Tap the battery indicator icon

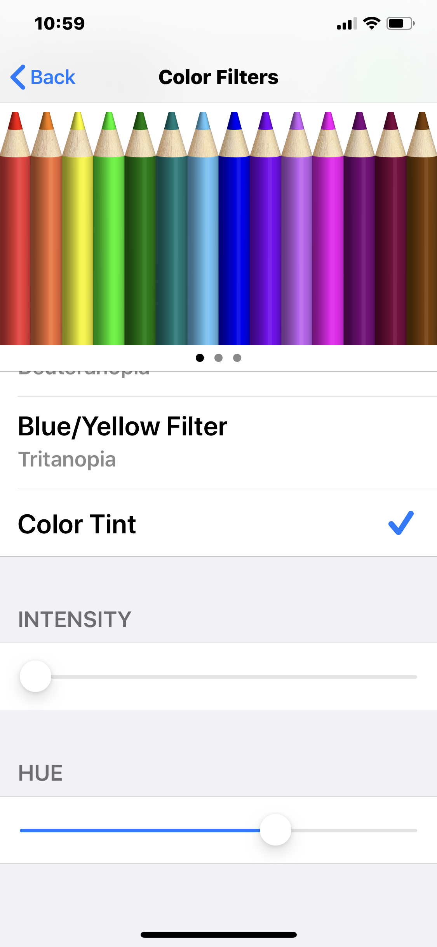point(400,23)
